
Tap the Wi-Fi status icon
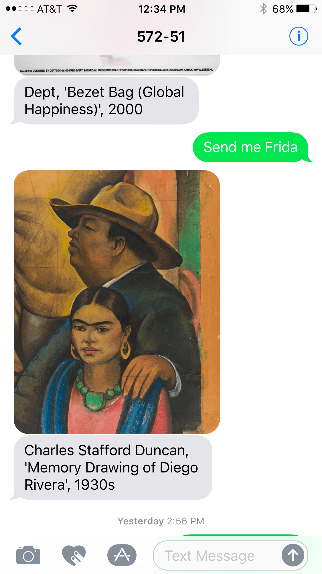73,9
